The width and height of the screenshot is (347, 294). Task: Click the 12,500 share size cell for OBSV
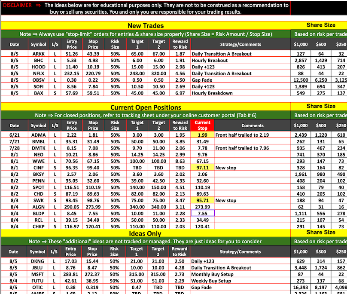[303, 80]
